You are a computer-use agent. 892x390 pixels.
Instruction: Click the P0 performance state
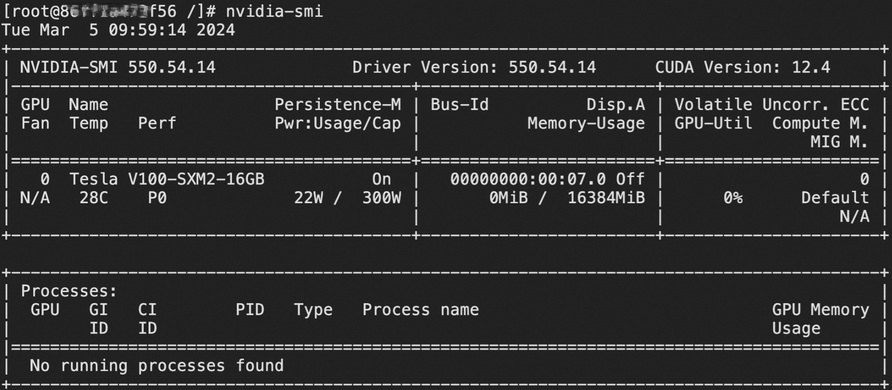point(157,197)
